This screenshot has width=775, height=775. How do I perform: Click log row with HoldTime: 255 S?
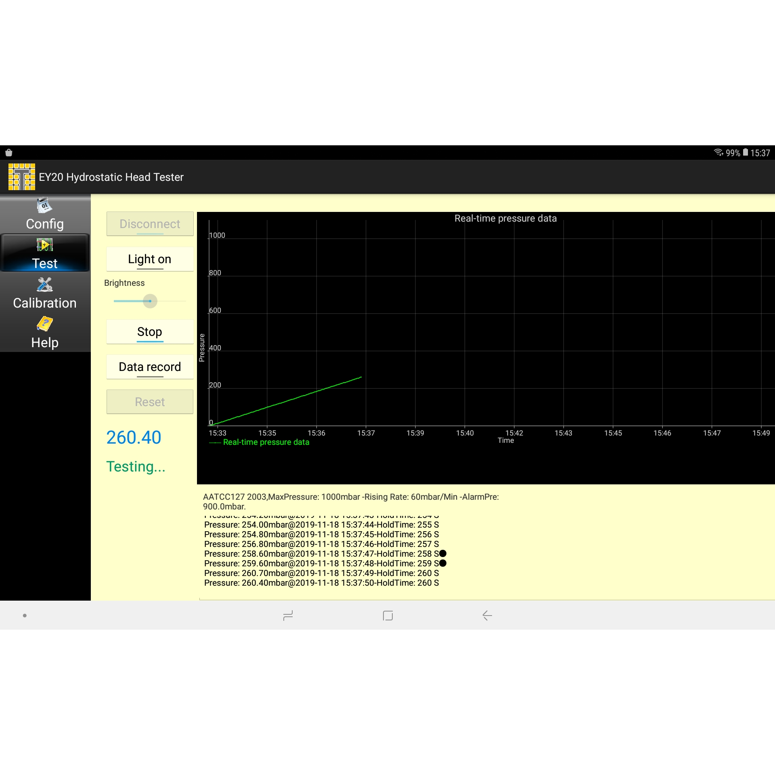tap(321, 525)
